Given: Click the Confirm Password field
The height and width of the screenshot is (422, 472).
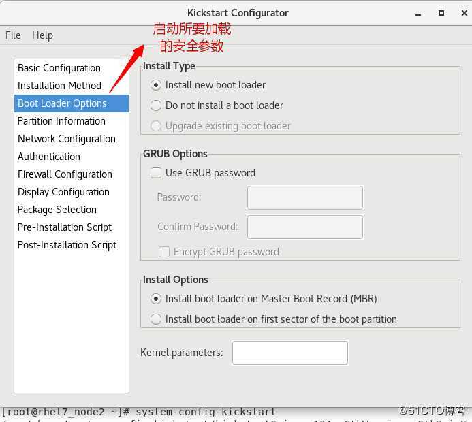Looking at the screenshot, I should 305,227.
